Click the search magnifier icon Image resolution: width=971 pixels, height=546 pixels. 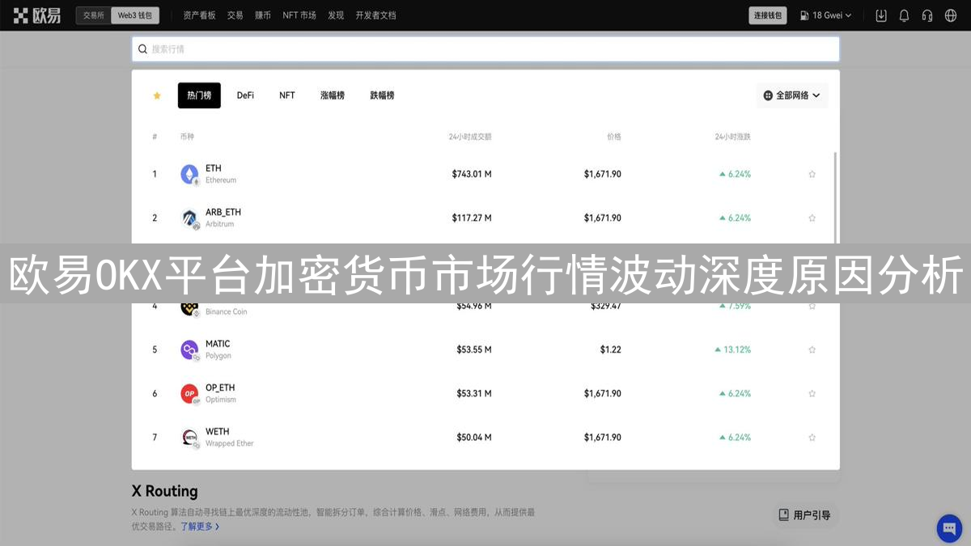click(142, 49)
